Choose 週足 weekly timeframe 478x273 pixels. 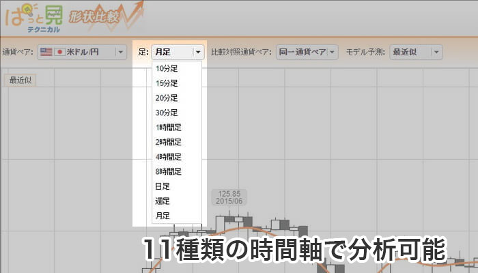click(176, 201)
